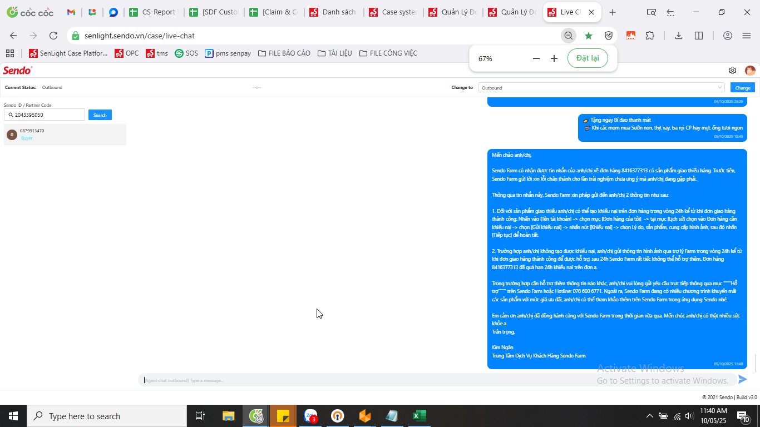Screen dimensions: 760x427
Task: Switch to the Claim & Co tab
Action: tap(273, 12)
